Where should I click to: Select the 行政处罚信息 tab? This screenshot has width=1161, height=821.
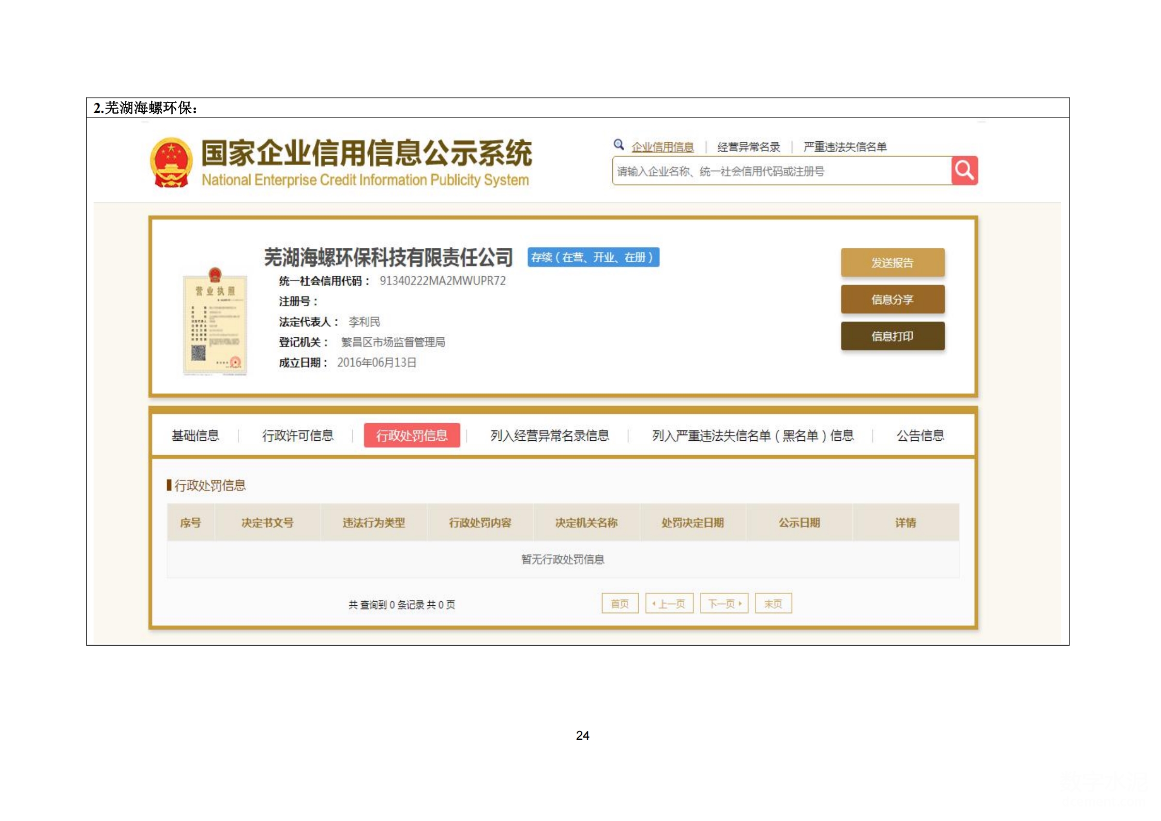(412, 436)
